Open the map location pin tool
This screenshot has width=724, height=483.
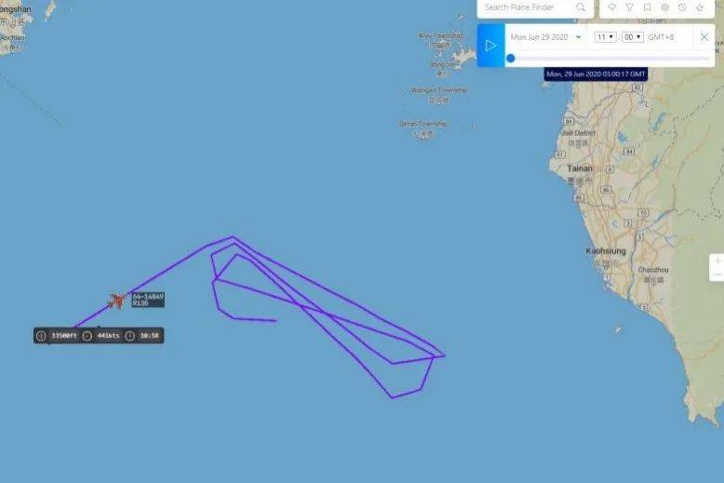tap(611, 7)
